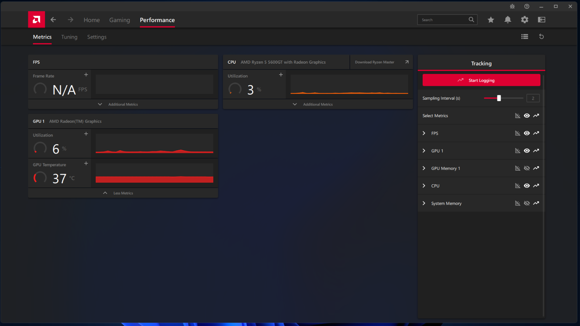Toggle sidebar panel icon
The width and height of the screenshot is (580, 326).
click(x=542, y=20)
